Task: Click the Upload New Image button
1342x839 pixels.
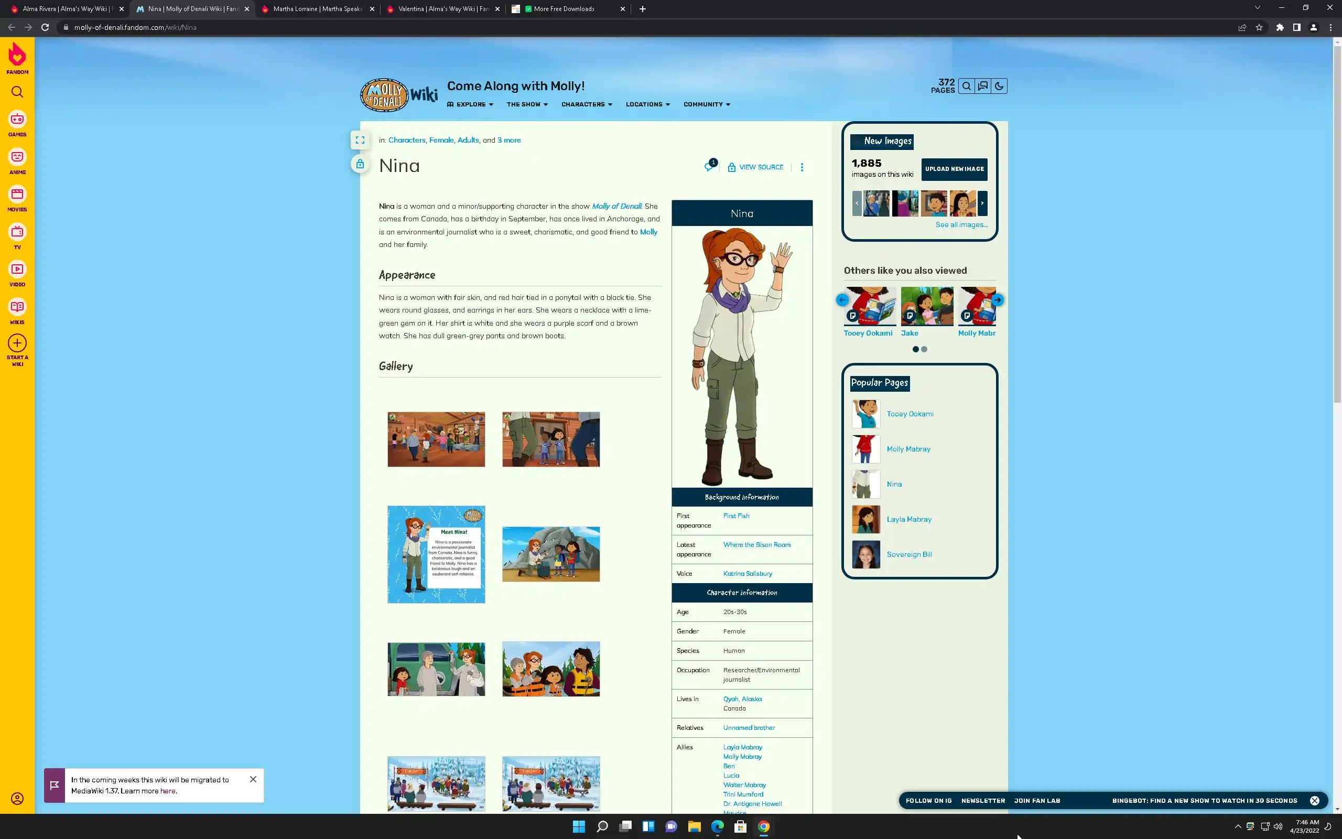Action: tap(954, 169)
